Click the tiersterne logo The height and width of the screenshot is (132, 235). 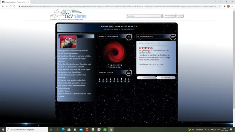pyautogui.click(x=69, y=14)
